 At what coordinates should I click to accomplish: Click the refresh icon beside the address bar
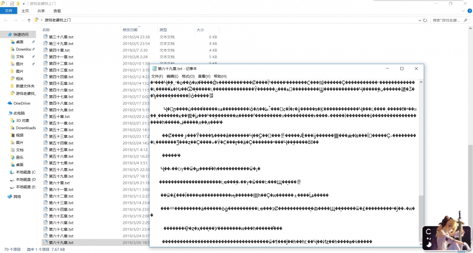coord(425,20)
